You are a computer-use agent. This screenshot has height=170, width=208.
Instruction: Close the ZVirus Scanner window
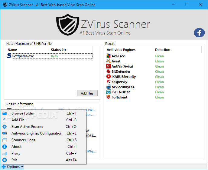pyautogui.click(x=201, y=5)
